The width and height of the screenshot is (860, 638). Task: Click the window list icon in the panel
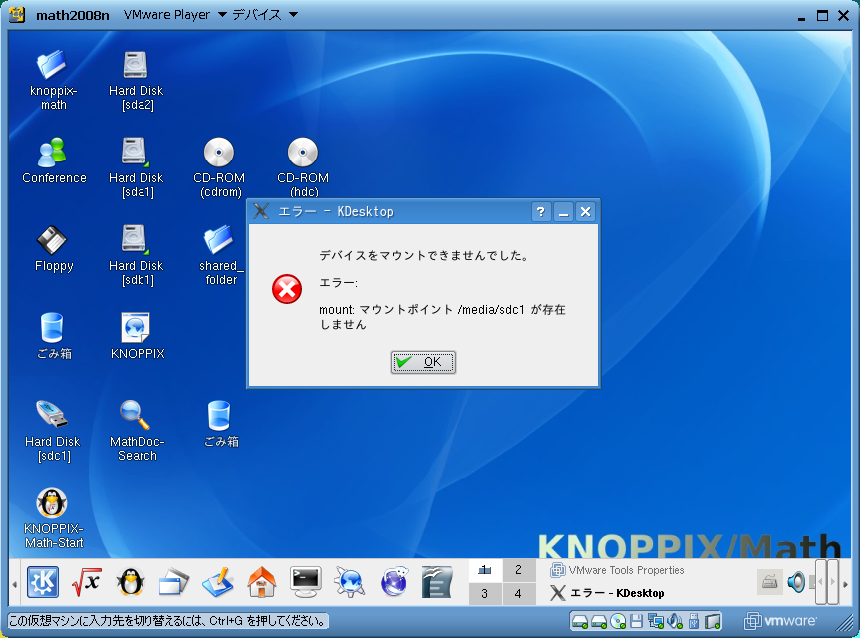(174, 582)
